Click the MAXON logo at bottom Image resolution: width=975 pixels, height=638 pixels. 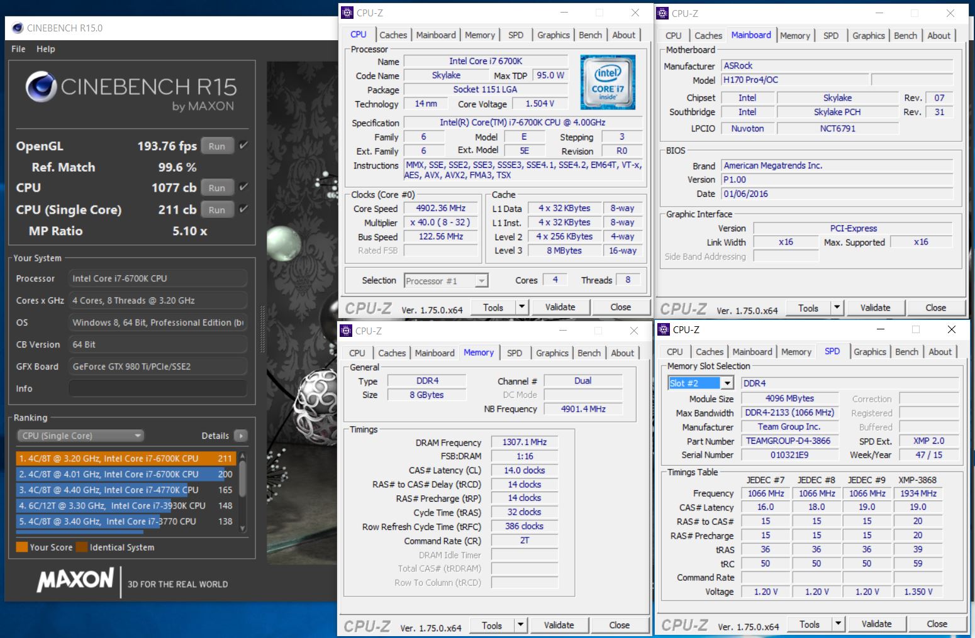(x=75, y=580)
